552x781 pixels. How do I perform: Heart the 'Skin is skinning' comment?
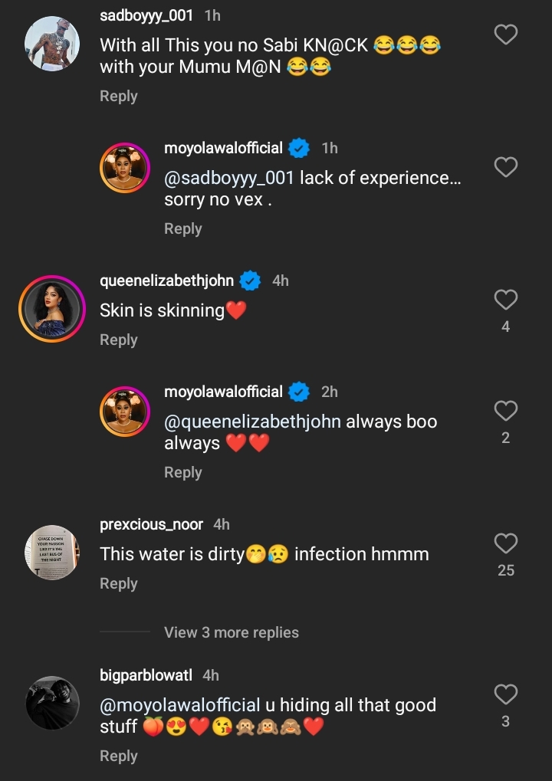click(505, 300)
